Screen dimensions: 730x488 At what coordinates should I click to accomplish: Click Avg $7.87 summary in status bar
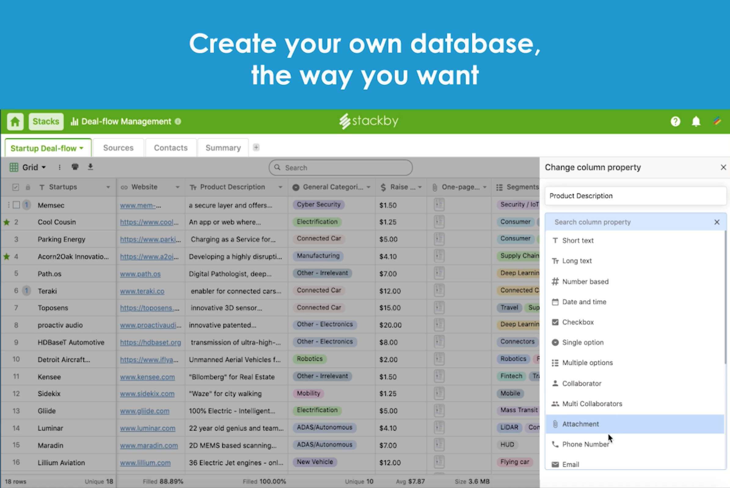tap(410, 482)
